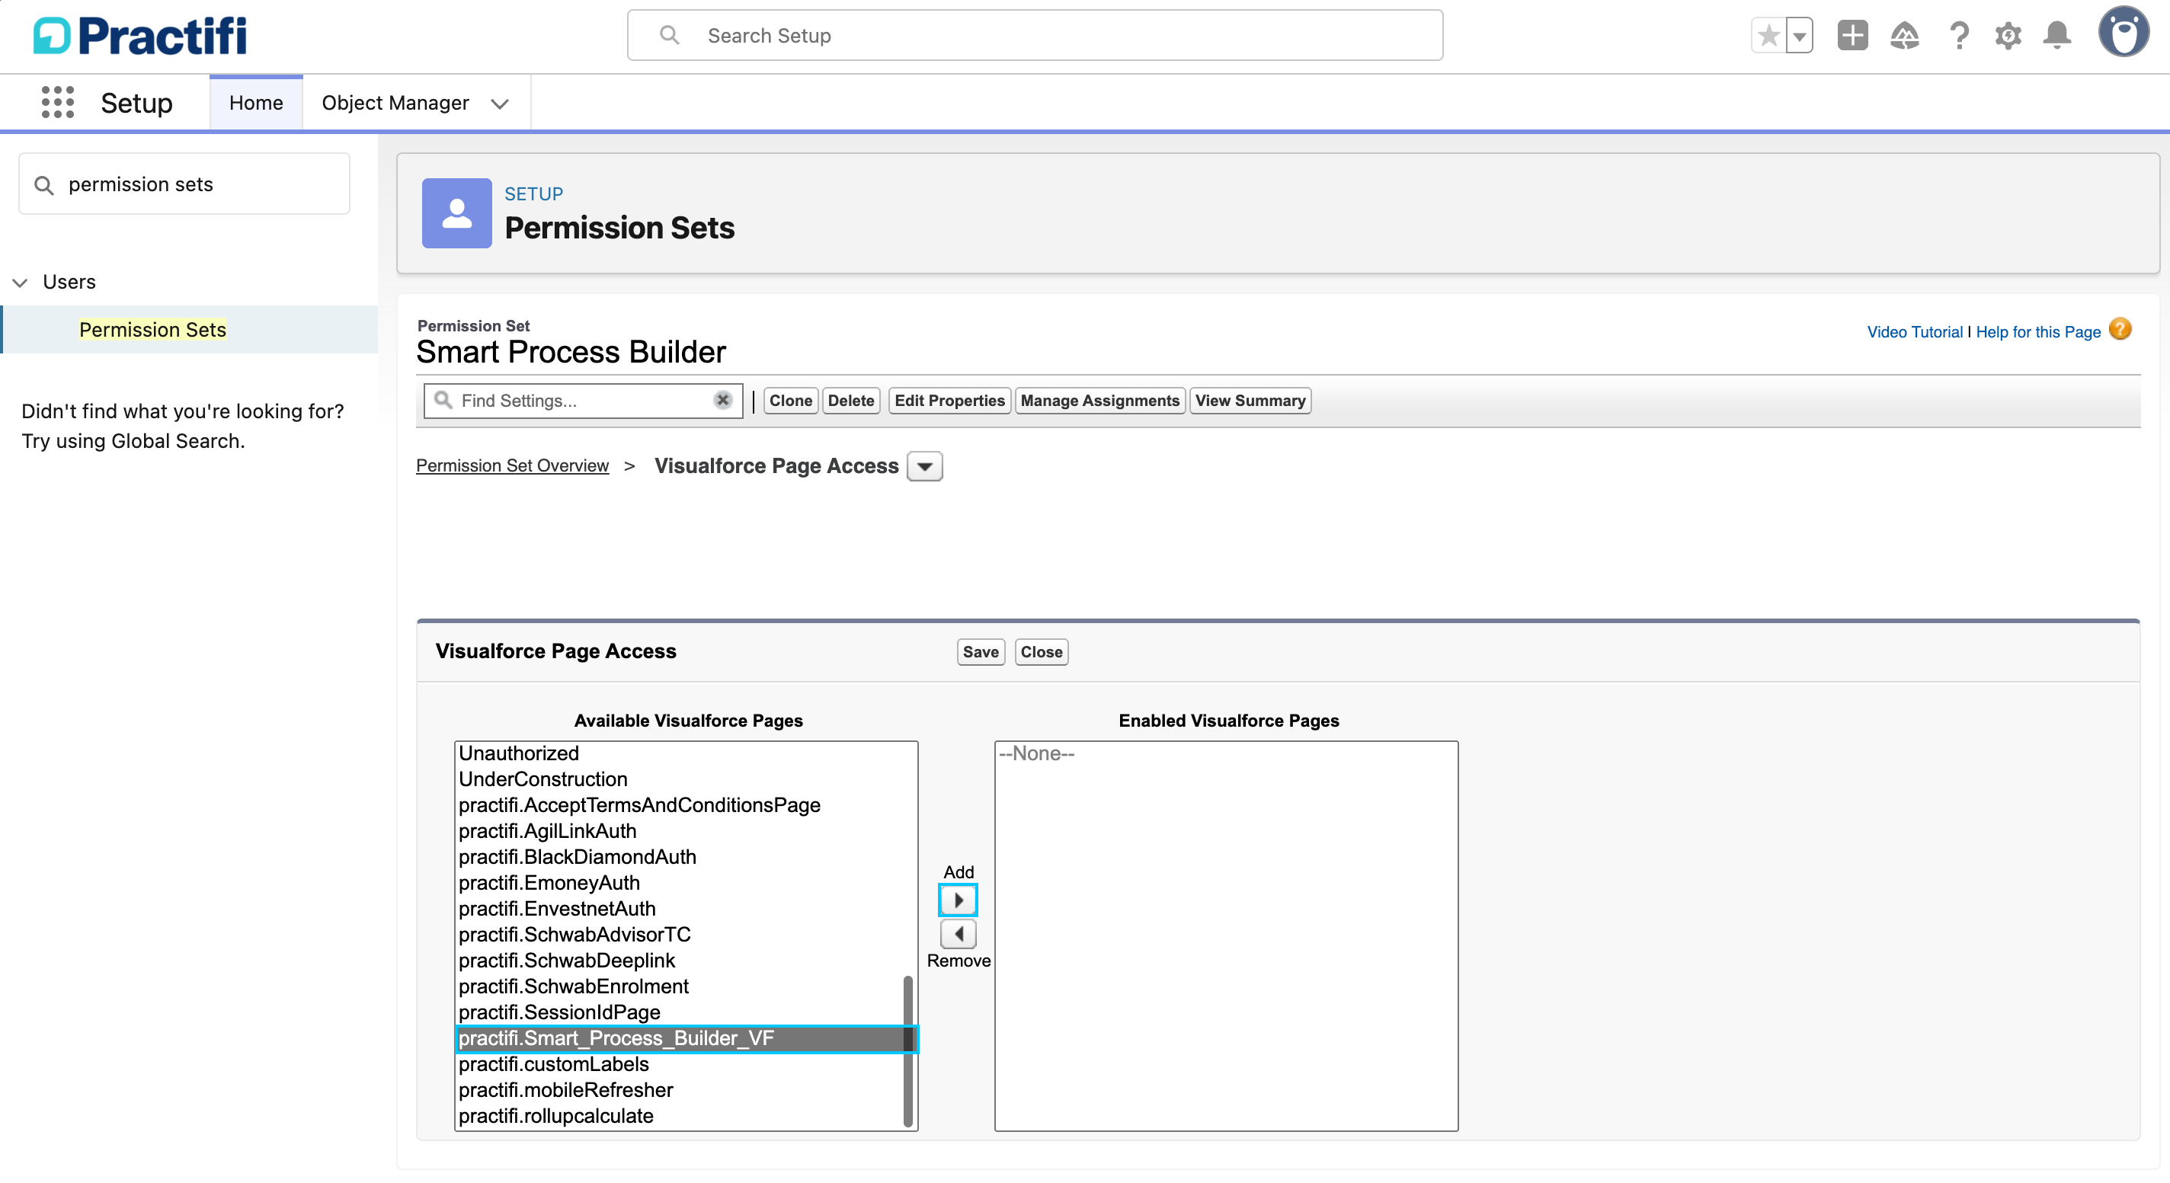Screen dimensions: 2170x1183
Task: Open the App Launcher grid icon
Action: point(57,103)
